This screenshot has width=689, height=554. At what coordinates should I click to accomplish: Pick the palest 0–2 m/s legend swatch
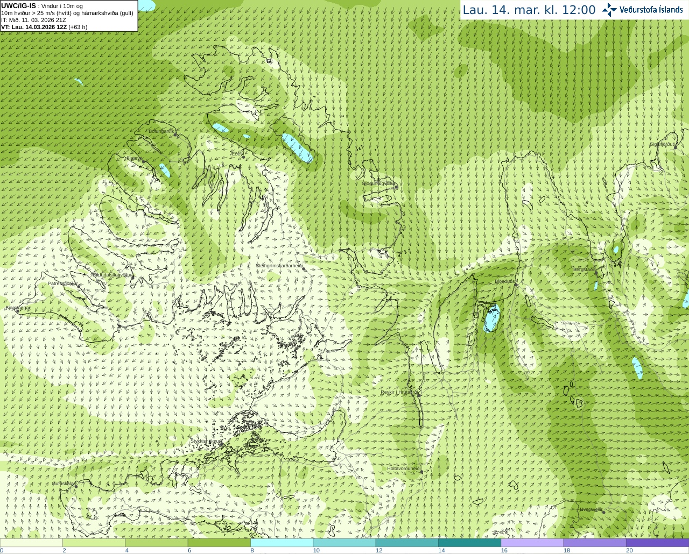(31, 543)
